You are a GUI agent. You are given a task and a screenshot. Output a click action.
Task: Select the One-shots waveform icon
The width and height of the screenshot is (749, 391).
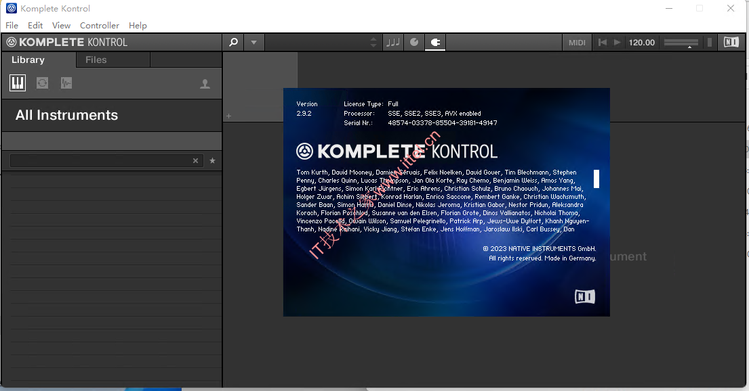[x=66, y=83]
